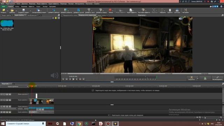Image resolution: width=224 pixels, height=126 pixels.
Task: Click the snapshot camera button below preview
Action: pos(205,78)
